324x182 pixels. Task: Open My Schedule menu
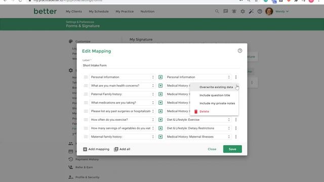(99, 11)
